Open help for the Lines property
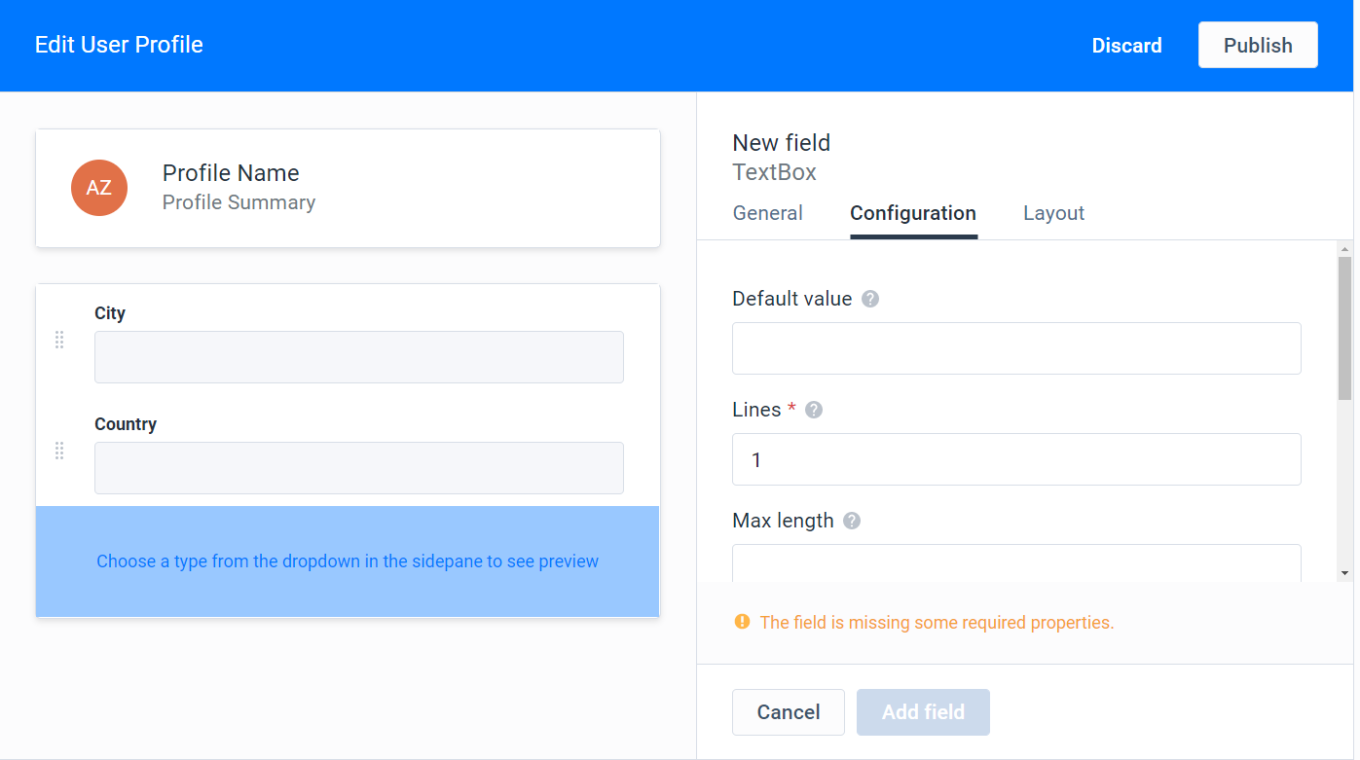The image size is (1360, 760). point(813,410)
